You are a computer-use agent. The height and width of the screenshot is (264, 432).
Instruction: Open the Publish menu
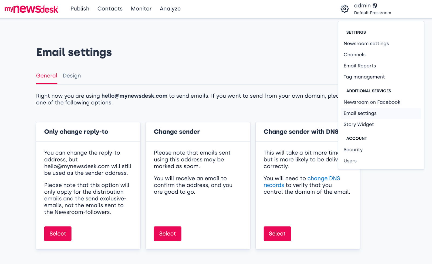coord(80,9)
